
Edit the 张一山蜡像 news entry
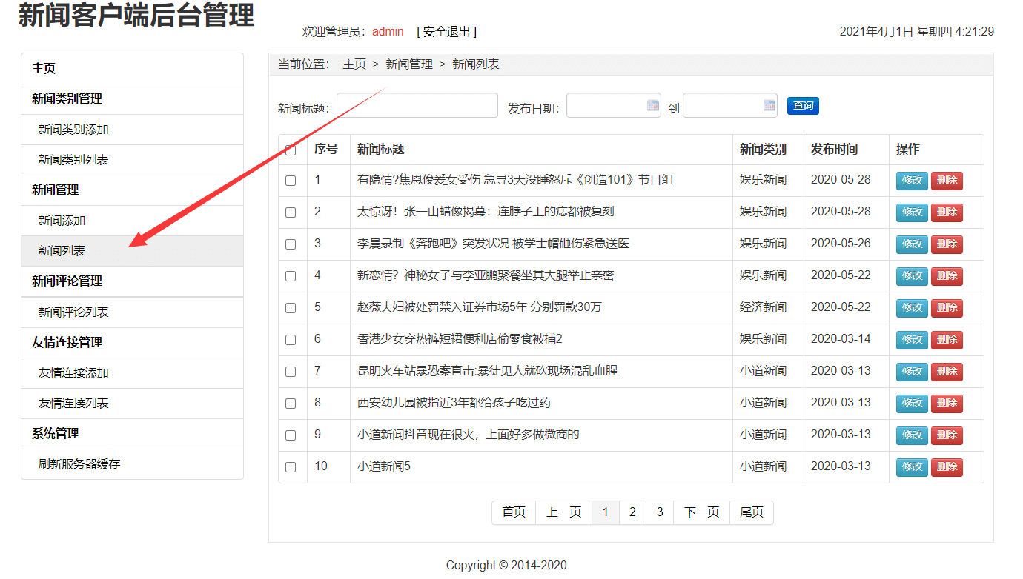click(912, 212)
